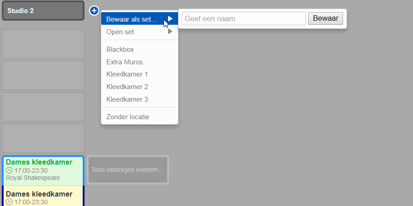Focus the Geef een naam text field
Image resolution: width=413 pixels, height=206 pixels.
tap(244, 19)
